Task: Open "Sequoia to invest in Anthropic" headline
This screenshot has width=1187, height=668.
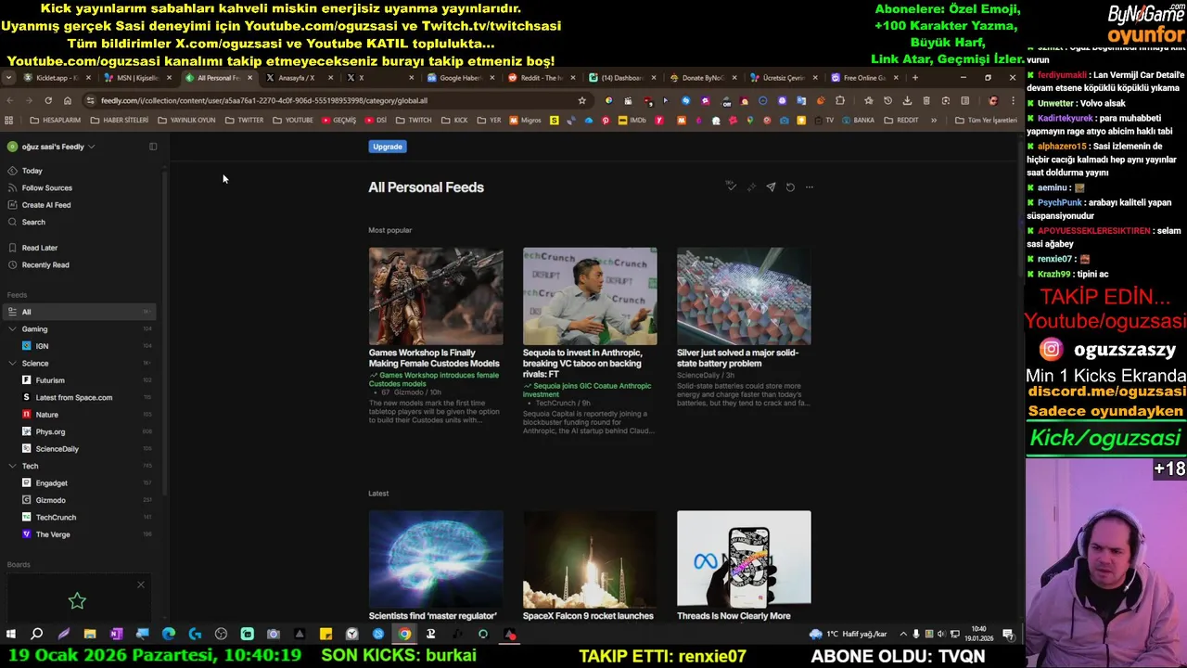Action: (x=582, y=363)
